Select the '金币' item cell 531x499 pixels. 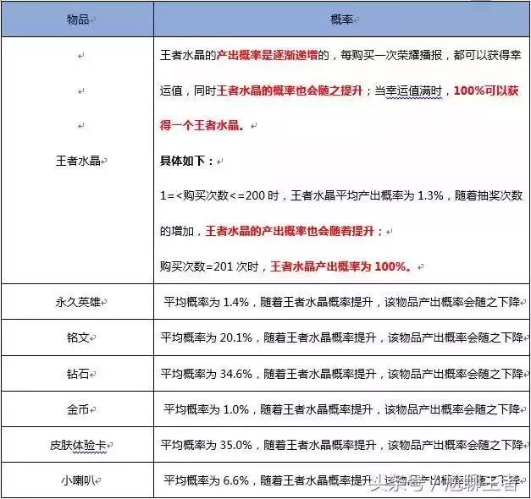coord(78,409)
